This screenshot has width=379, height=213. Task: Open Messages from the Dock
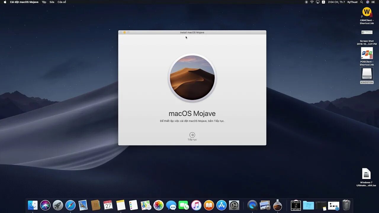171,205
